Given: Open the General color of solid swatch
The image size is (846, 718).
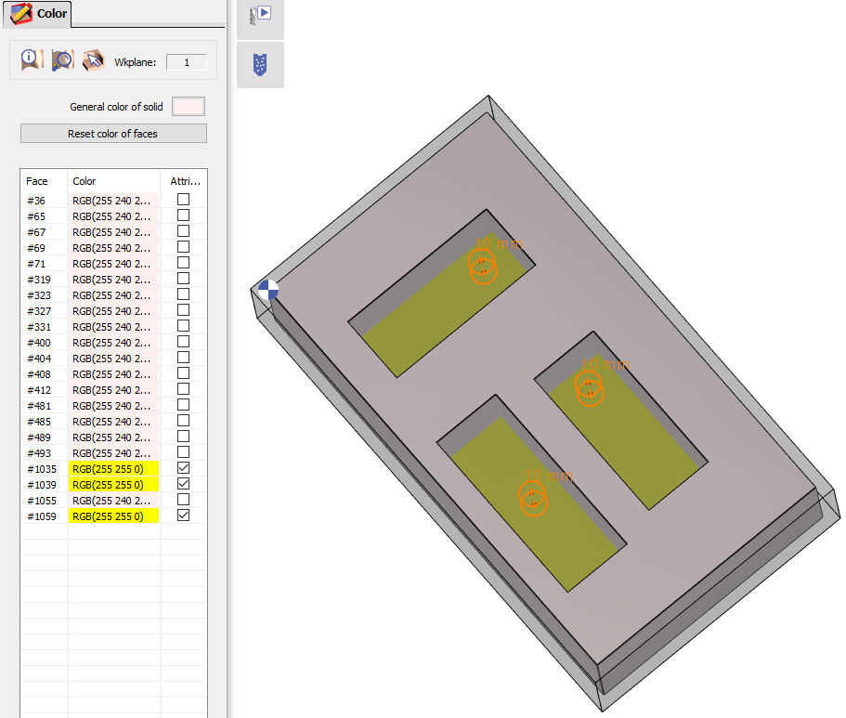Looking at the screenshot, I should tap(189, 107).
